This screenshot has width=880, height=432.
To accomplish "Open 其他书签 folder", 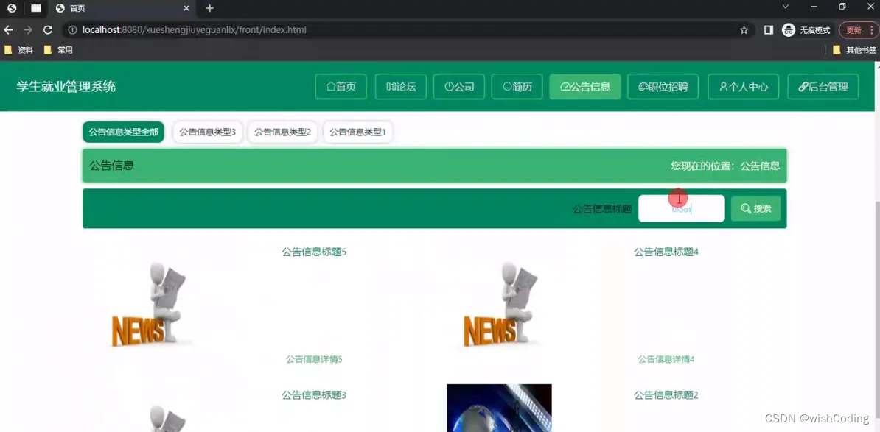I will click(854, 51).
